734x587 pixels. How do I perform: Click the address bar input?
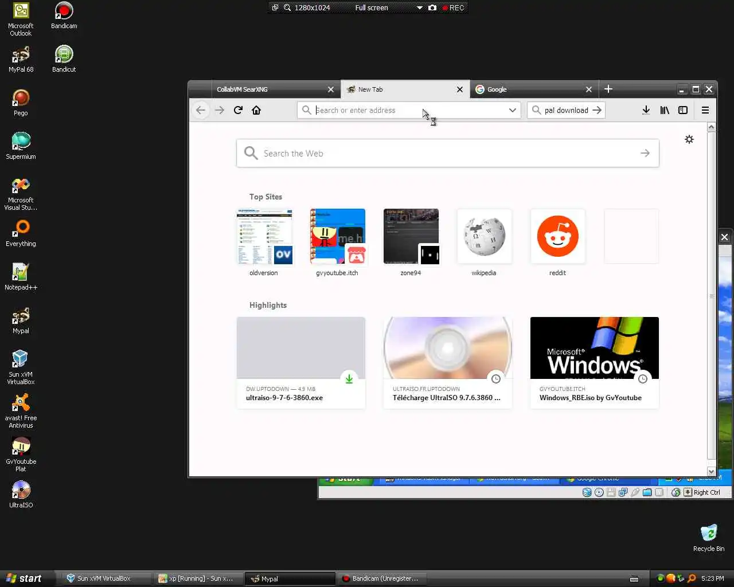(408, 110)
